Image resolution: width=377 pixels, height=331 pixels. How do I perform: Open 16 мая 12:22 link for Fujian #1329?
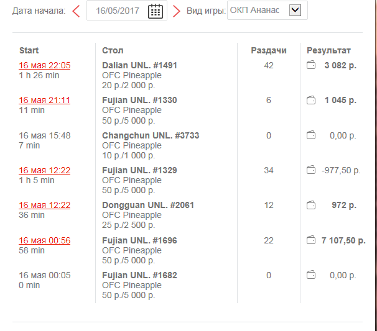click(x=44, y=170)
